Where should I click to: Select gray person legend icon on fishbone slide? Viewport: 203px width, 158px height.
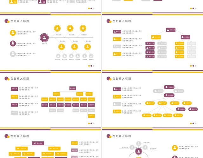point(13,54)
